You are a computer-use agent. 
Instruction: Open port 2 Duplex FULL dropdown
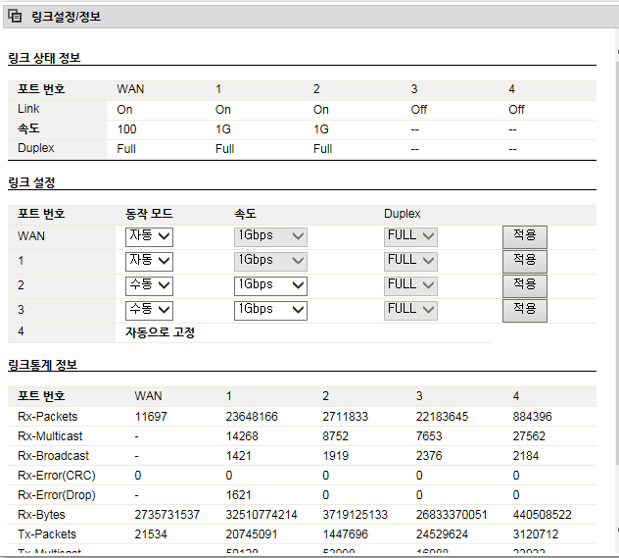tap(410, 286)
